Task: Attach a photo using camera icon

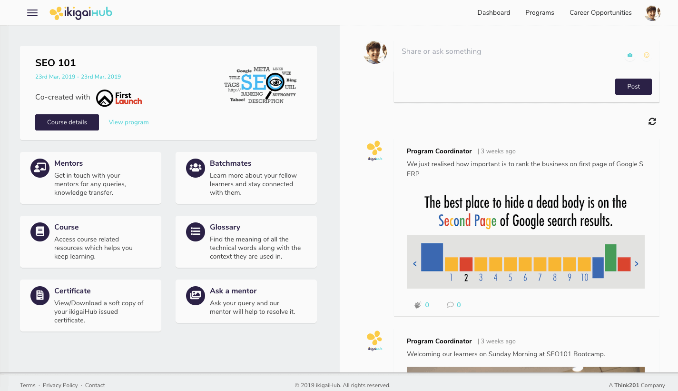Action: click(x=630, y=55)
